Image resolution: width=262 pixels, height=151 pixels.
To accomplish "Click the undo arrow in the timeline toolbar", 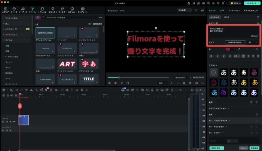I will [x=16, y=90].
